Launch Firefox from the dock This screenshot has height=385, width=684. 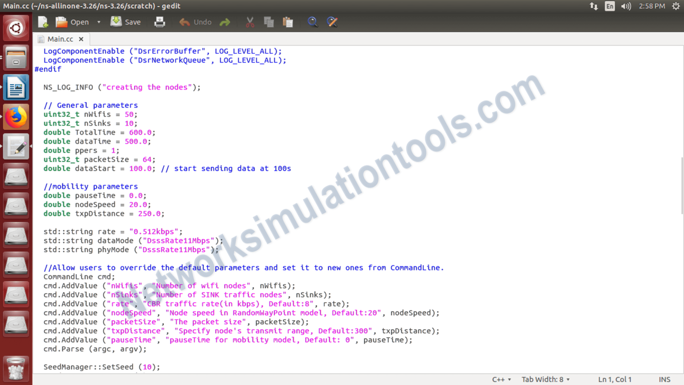[16, 116]
